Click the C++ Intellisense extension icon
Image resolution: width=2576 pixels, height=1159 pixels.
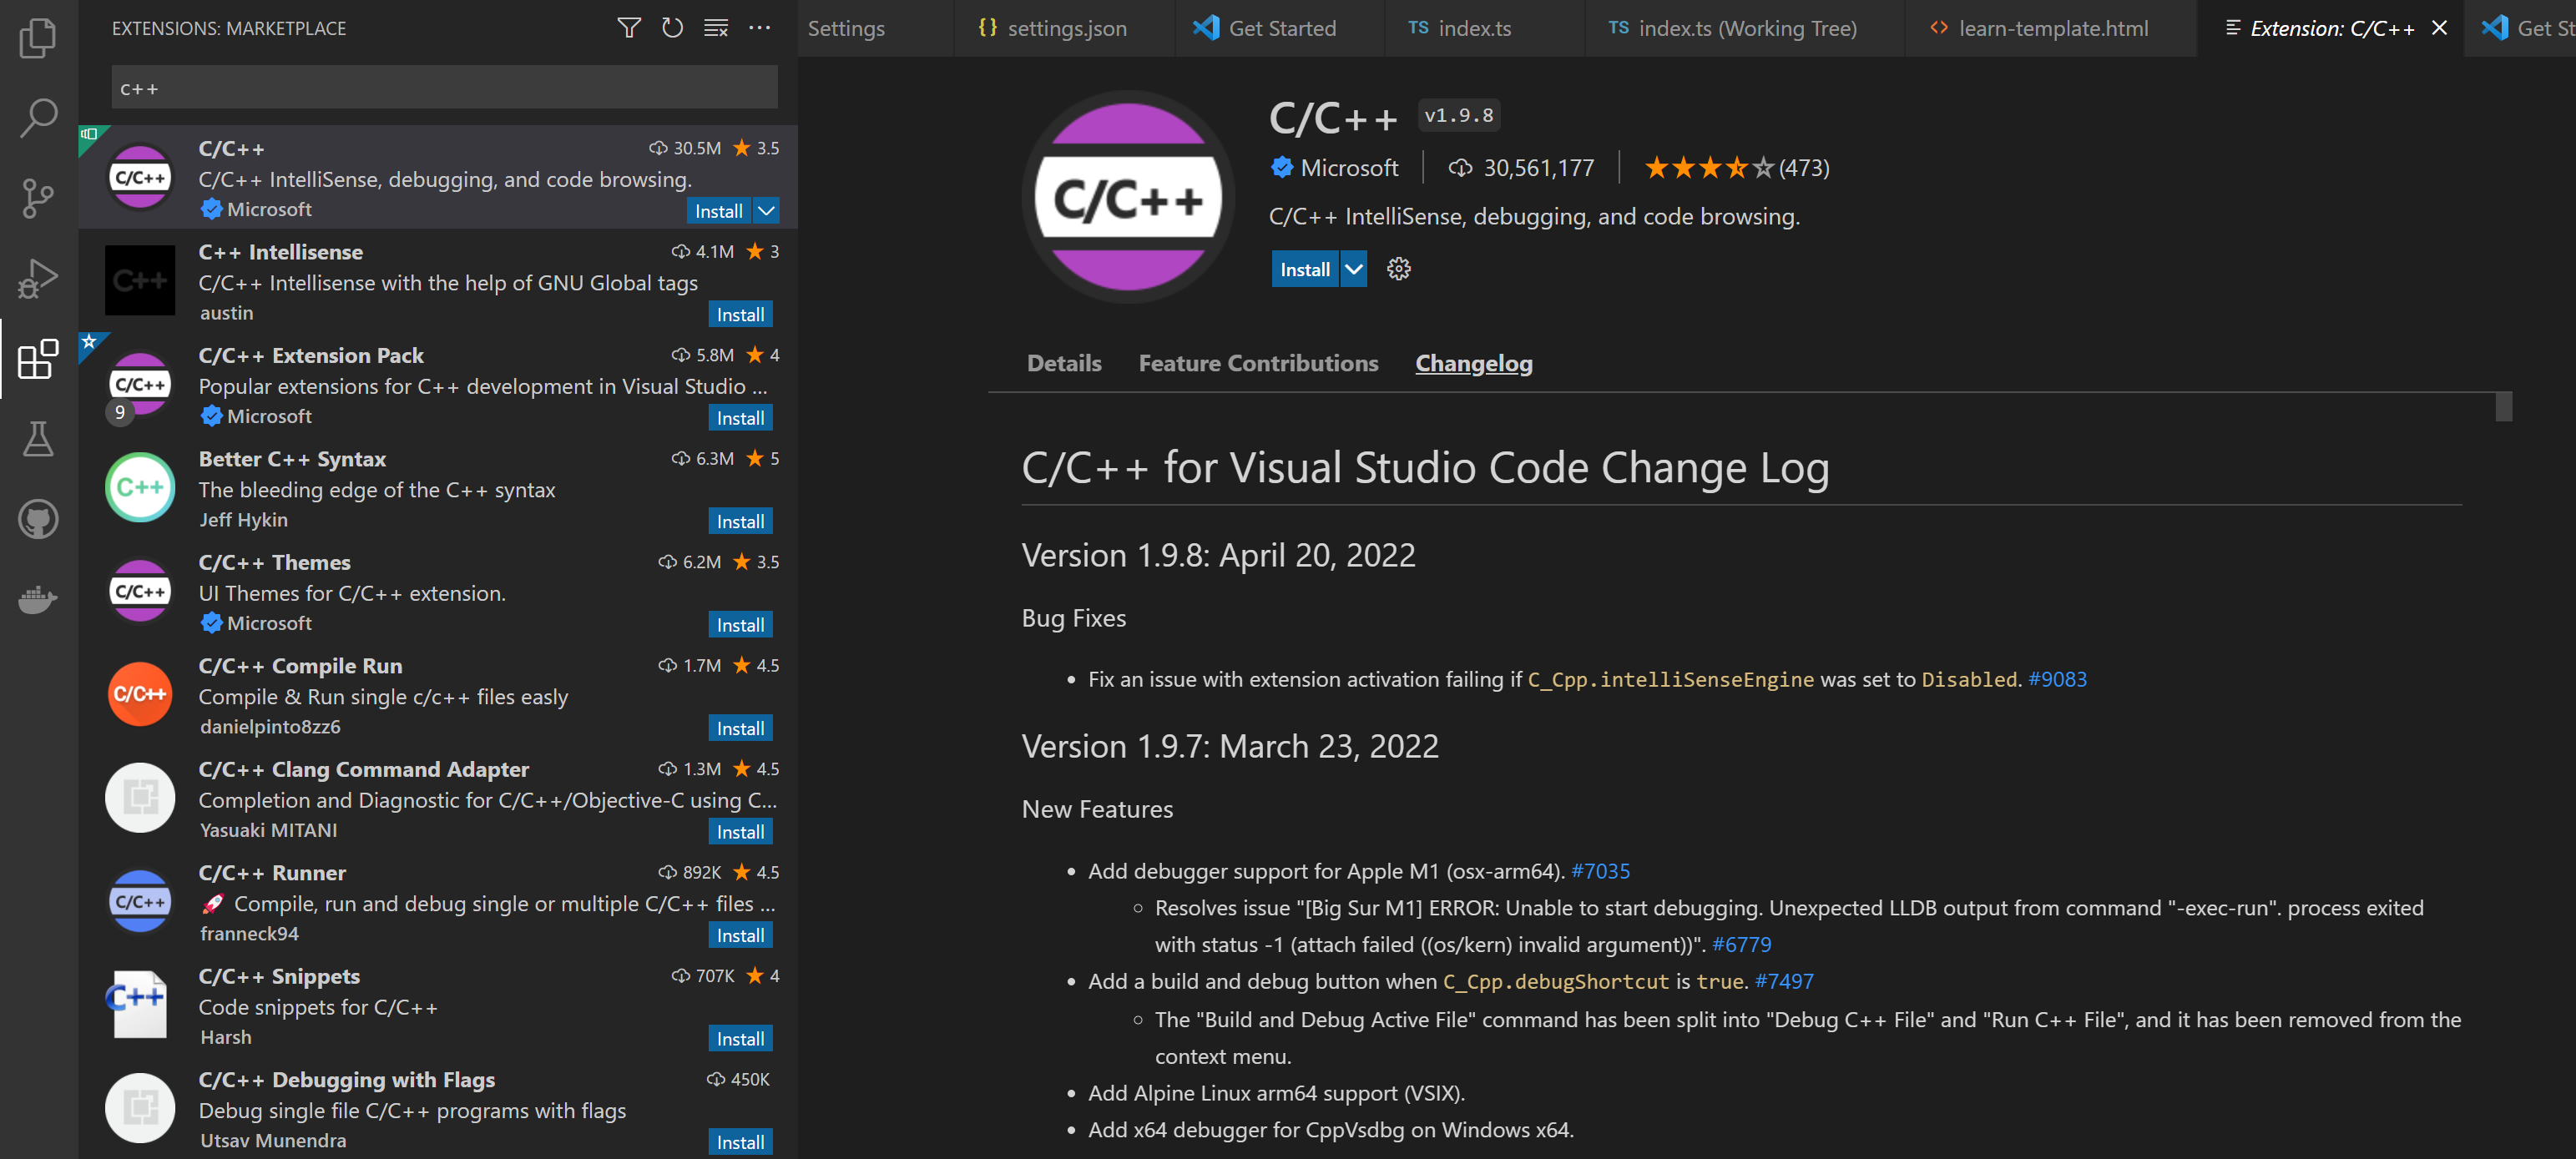(x=140, y=280)
